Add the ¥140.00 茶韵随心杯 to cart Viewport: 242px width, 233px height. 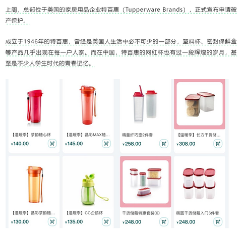[52, 144]
